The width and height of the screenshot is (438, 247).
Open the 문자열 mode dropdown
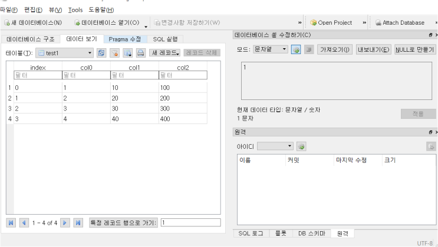click(285, 49)
